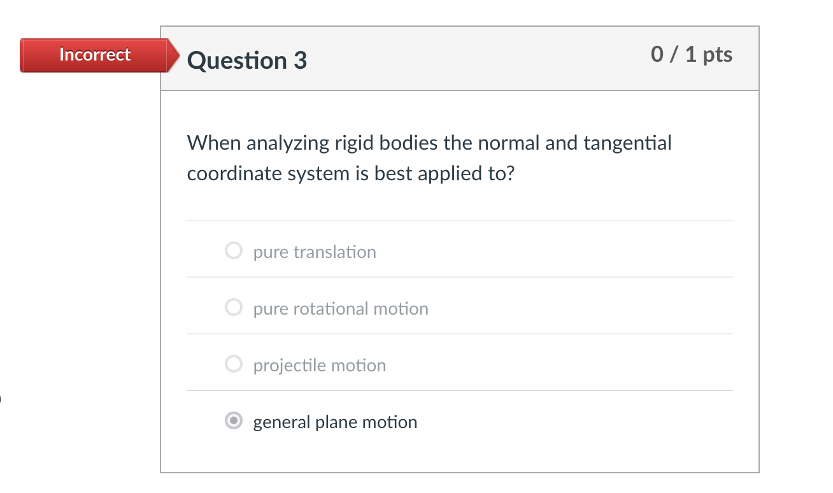
Task: Click the pure translation answer label
Action: [x=315, y=252]
